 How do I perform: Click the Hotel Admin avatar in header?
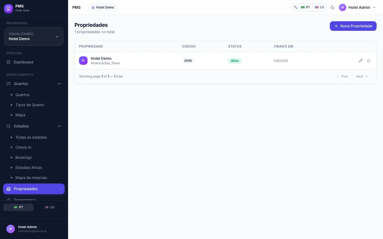(343, 7)
